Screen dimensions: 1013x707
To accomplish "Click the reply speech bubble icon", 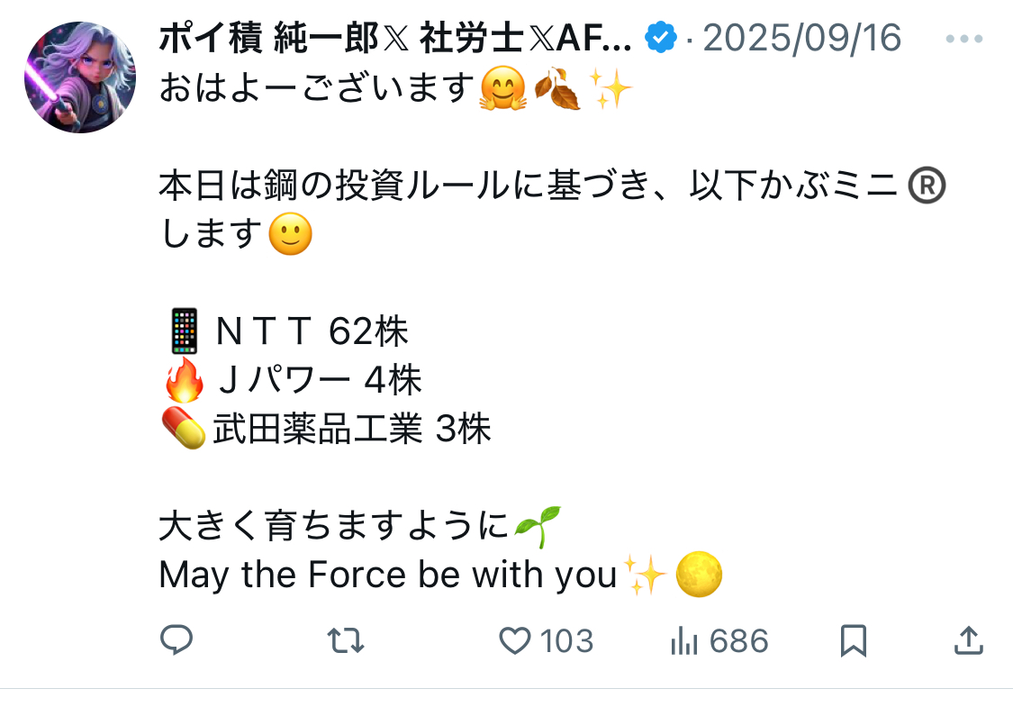I will pos(176,640).
